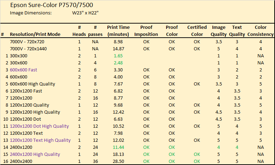Click the green 1.65 print time cell
This screenshot has height=165, width=275.
(x=118, y=56)
